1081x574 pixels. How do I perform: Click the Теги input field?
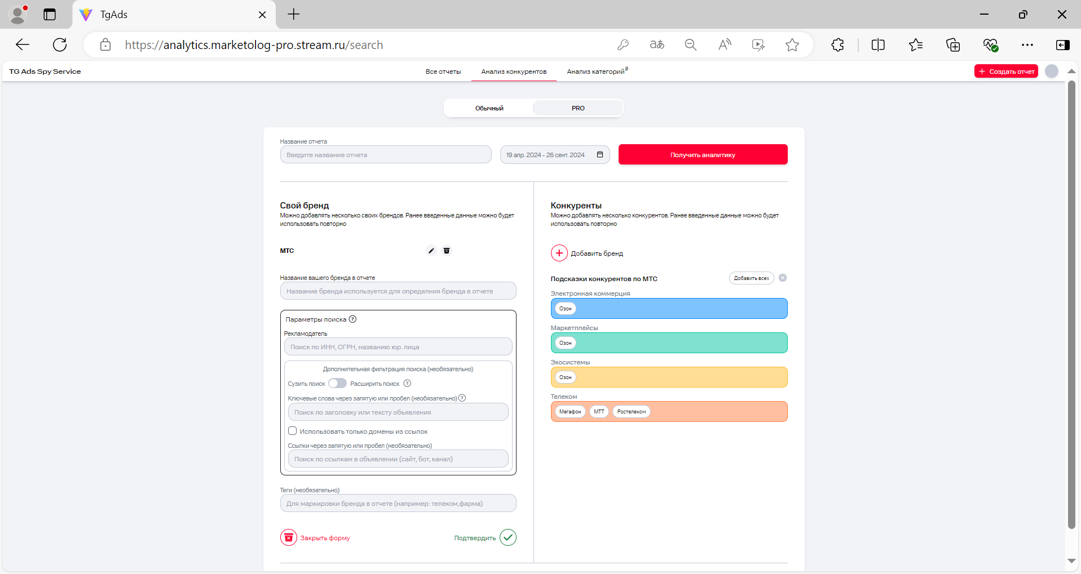coord(398,503)
